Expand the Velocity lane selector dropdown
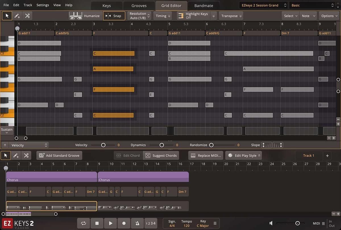 29,145
